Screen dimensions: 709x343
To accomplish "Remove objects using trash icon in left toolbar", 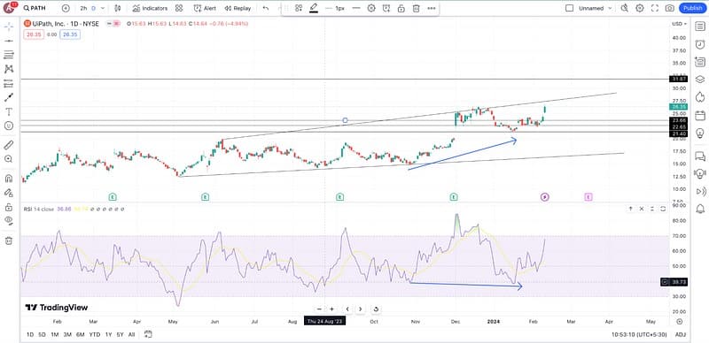I will click(9, 240).
